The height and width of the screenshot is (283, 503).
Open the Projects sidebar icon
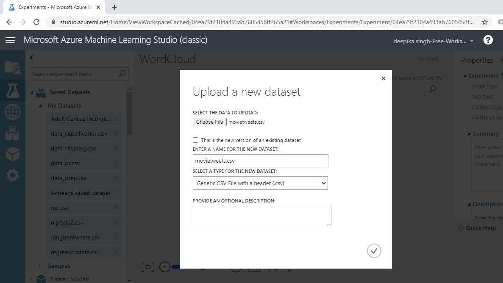pos(13,68)
